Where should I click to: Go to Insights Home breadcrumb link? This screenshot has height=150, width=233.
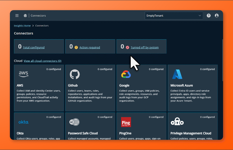pos(22,26)
